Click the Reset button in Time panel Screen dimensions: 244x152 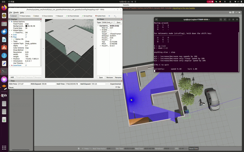[x=11, y=88]
